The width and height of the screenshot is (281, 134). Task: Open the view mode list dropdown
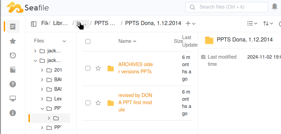coord(252,23)
